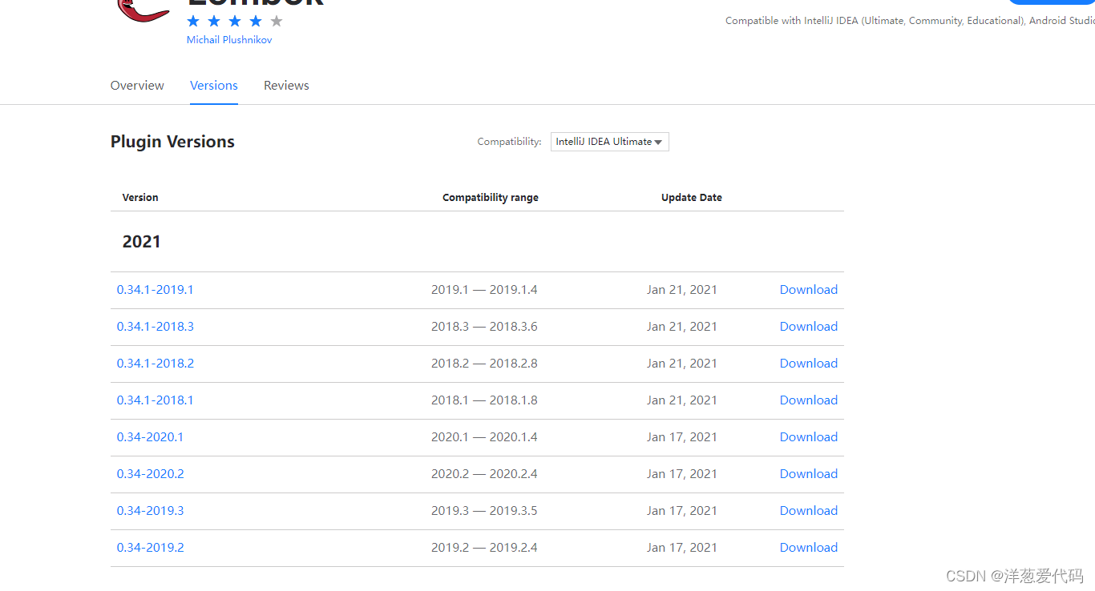Click the Plugin Versions heading
The width and height of the screenshot is (1095, 591).
(x=173, y=142)
